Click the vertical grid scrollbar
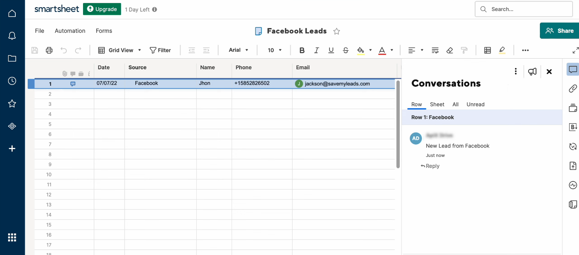 point(398,124)
